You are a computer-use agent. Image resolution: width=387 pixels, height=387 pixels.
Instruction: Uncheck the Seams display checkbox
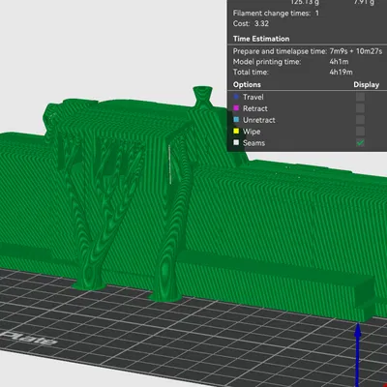click(x=360, y=142)
